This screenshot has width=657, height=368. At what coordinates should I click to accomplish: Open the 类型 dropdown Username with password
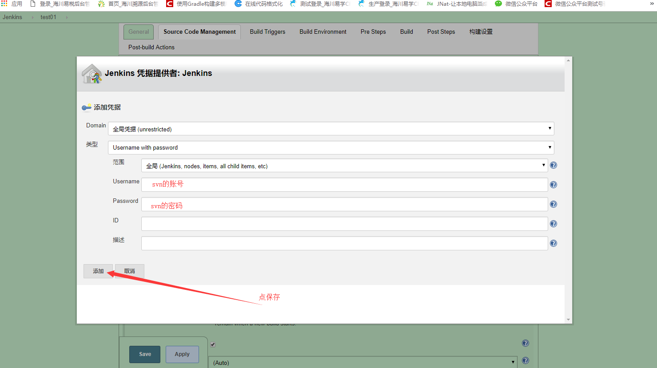331,147
